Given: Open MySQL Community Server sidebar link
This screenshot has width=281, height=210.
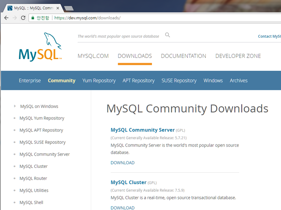Looking at the screenshot, I should [x=45, y=154].
